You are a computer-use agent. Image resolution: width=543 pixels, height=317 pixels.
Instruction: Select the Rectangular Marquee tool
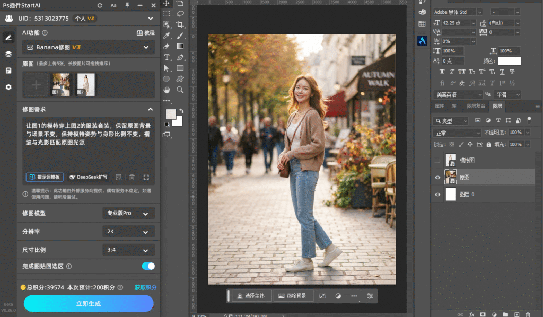click(167, 14)
